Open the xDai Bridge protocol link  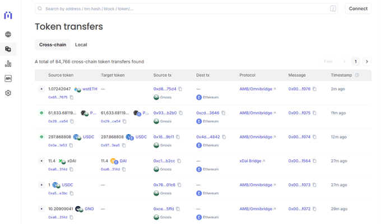point(252,161)
